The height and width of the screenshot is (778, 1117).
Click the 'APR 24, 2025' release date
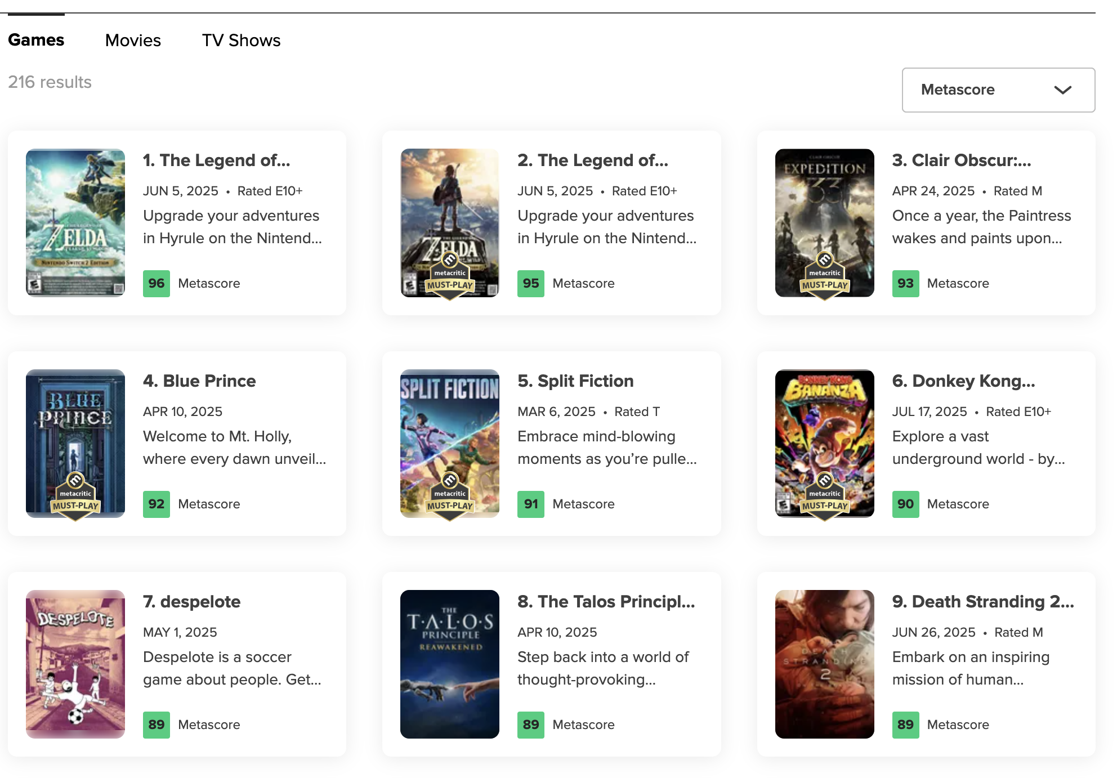[x=933, y=191]
